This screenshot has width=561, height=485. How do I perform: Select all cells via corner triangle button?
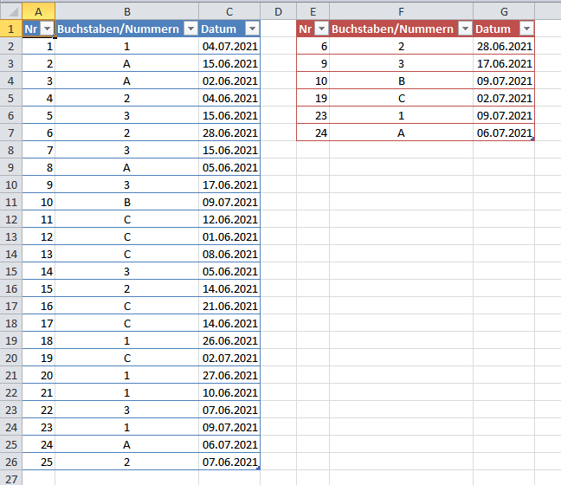coord(11,11)
